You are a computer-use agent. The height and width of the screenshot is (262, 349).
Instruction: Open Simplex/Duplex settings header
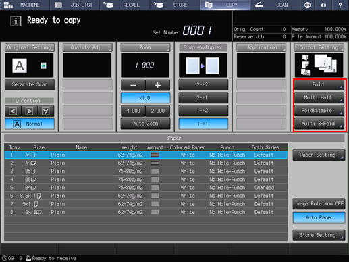click(x=203, y=47)
